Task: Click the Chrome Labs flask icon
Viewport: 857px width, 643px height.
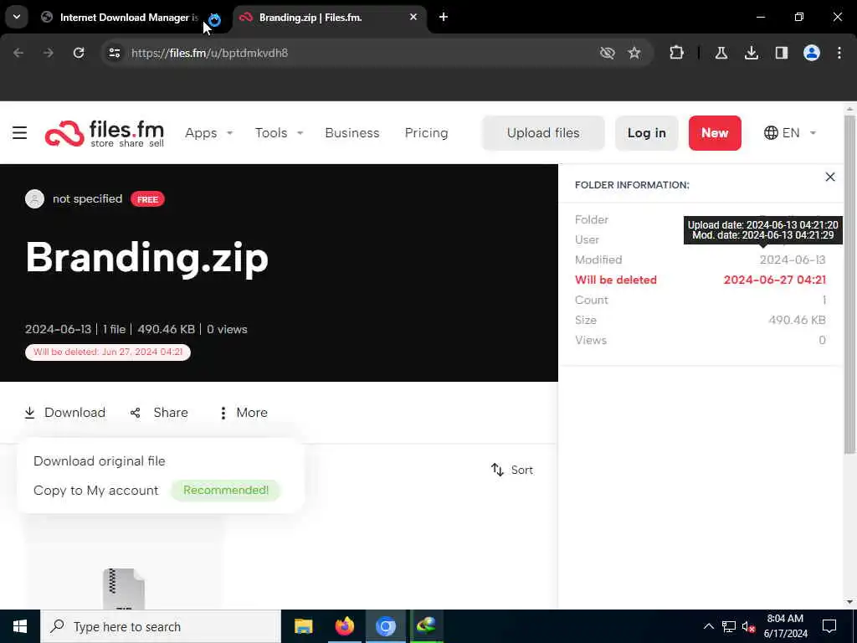Action: tap(721, 53)
